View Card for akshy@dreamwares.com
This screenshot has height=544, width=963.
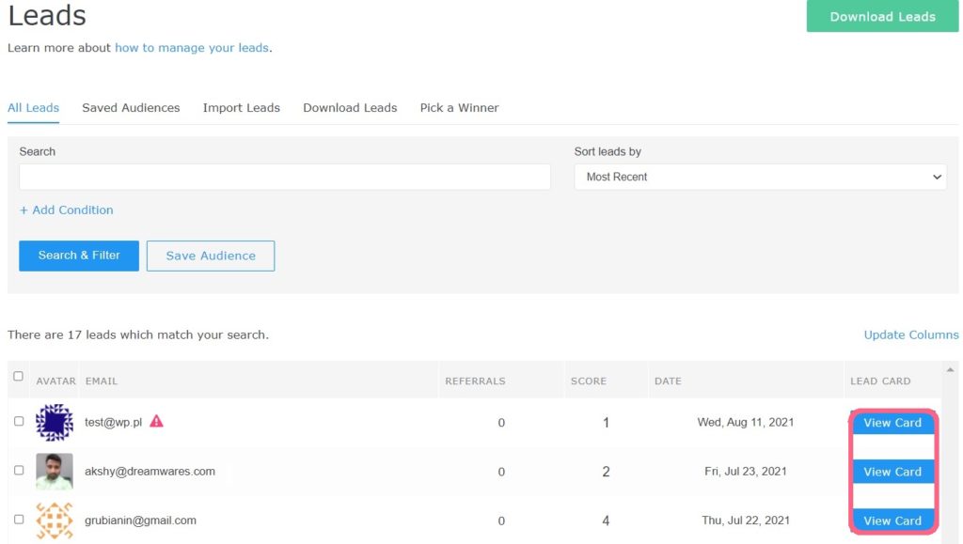[x=892, y=472]
